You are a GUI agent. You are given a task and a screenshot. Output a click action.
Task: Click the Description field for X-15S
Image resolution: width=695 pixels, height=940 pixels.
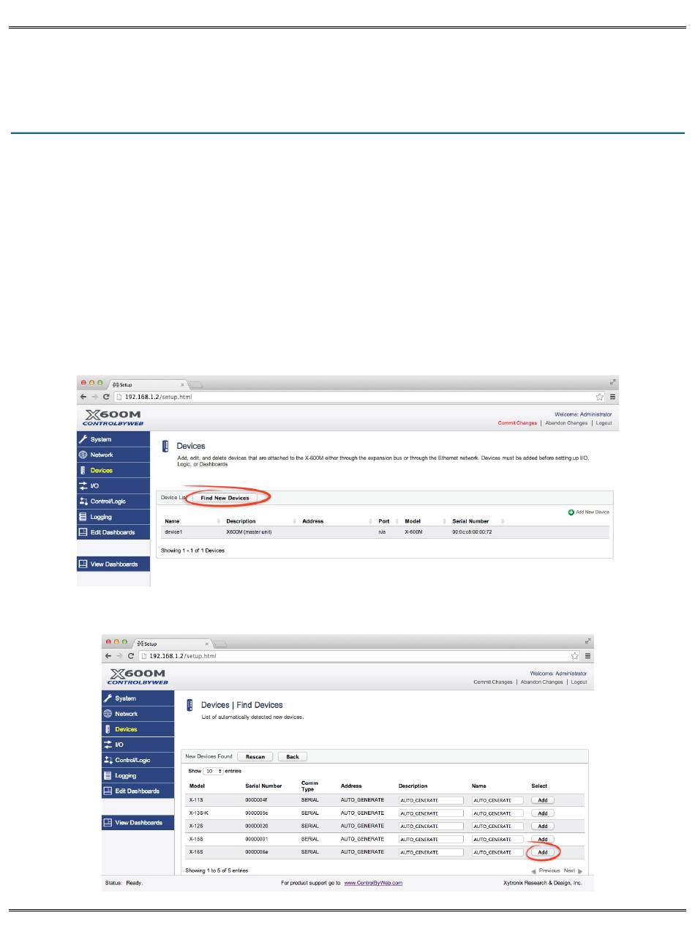coord(431,839)
